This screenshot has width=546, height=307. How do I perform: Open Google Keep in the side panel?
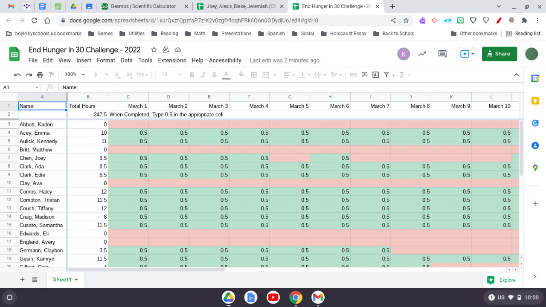click(x=535, y=101)
